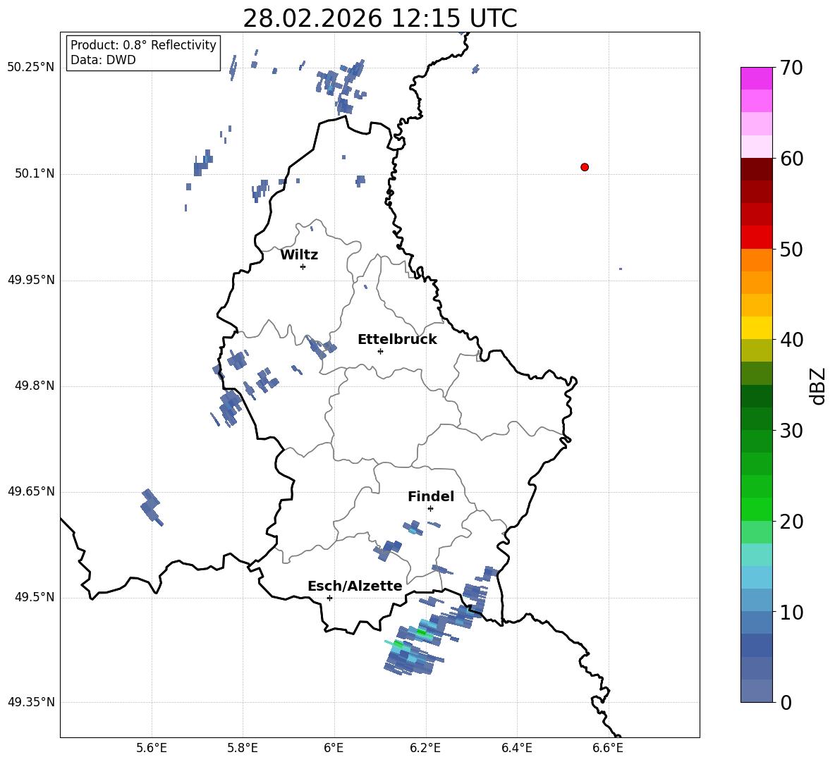Pick the dark maroon swatch just below 60
835x762 pixels.
pos(756,169)
